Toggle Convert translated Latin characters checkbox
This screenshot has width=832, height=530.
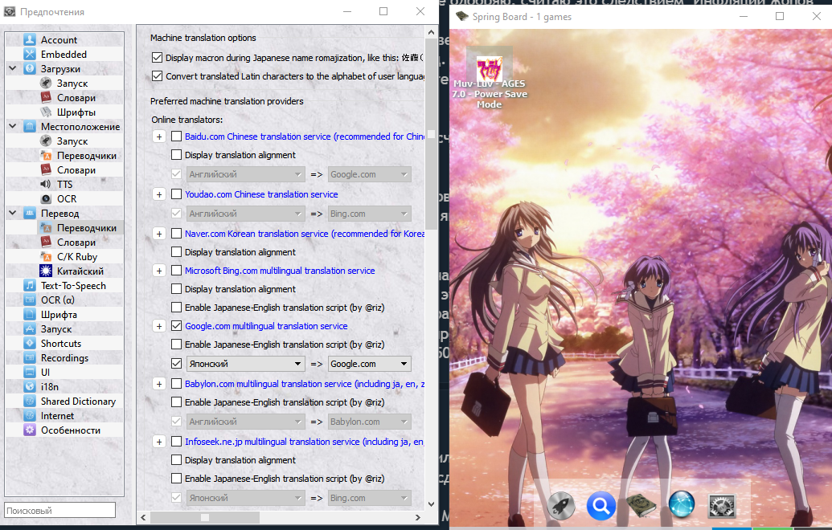(157, 75)
